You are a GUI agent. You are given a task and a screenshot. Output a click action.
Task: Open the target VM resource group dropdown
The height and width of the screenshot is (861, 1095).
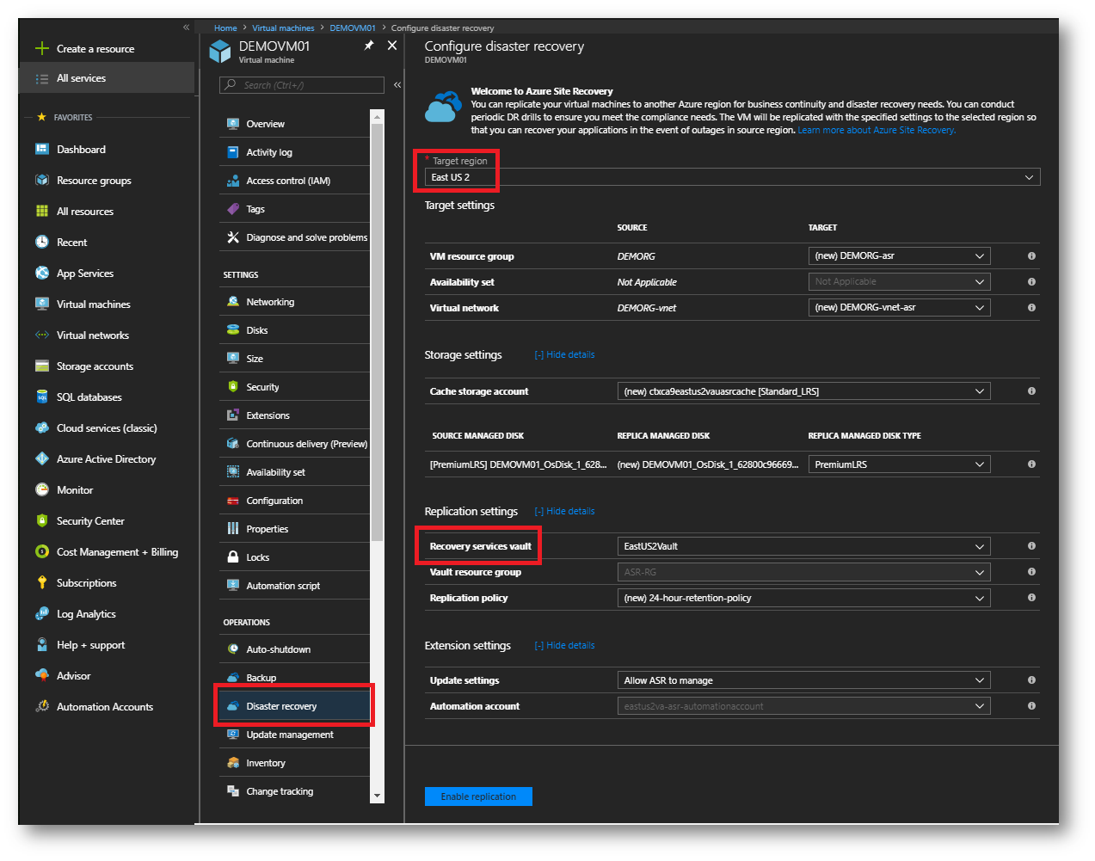tap(899, 255)
